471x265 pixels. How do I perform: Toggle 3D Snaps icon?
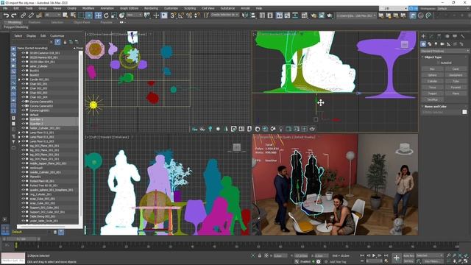click(173, 15)
